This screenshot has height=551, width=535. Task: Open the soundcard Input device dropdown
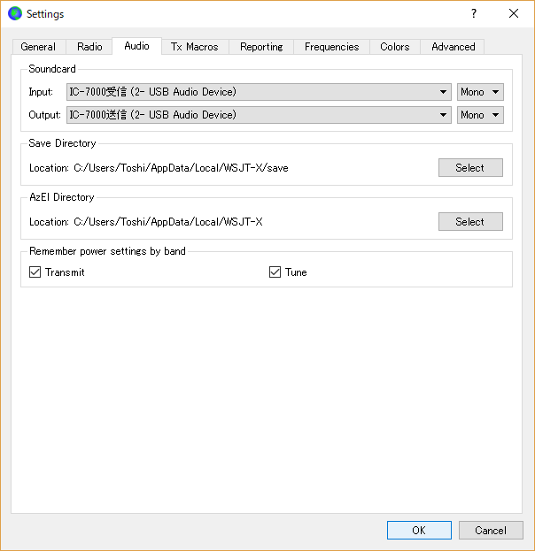coord(259,92)
